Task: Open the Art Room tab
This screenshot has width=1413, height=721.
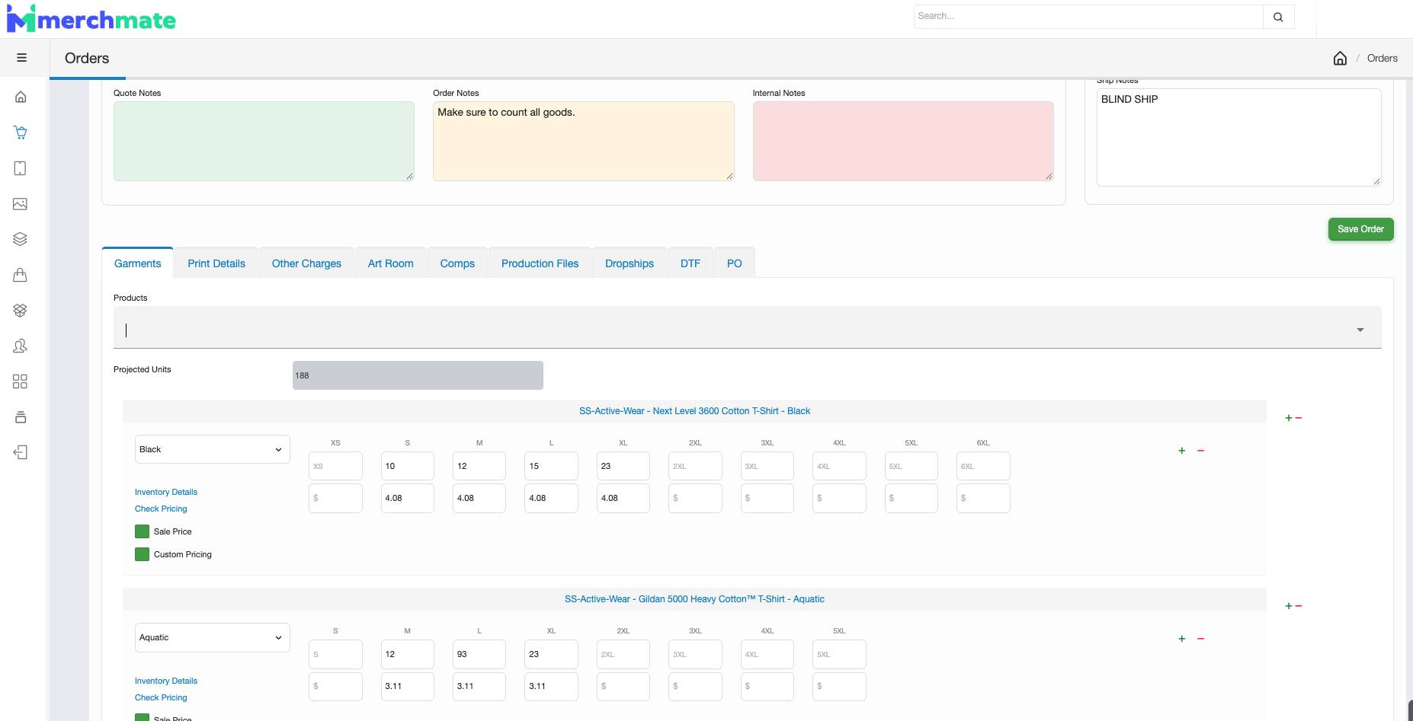Action: click(391, 263)
